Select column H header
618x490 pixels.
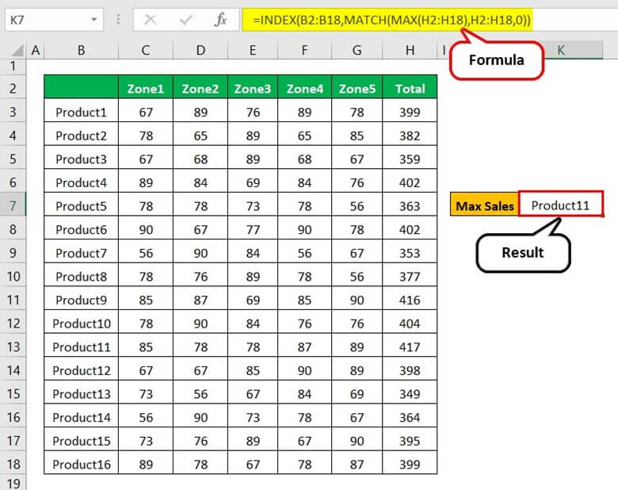pyautogui.click(x=410, y=51)
